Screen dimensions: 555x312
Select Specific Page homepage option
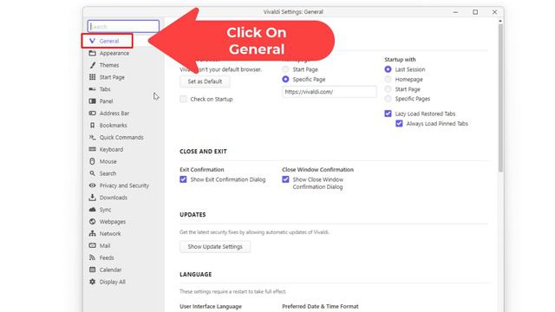(x=285, y=79)
